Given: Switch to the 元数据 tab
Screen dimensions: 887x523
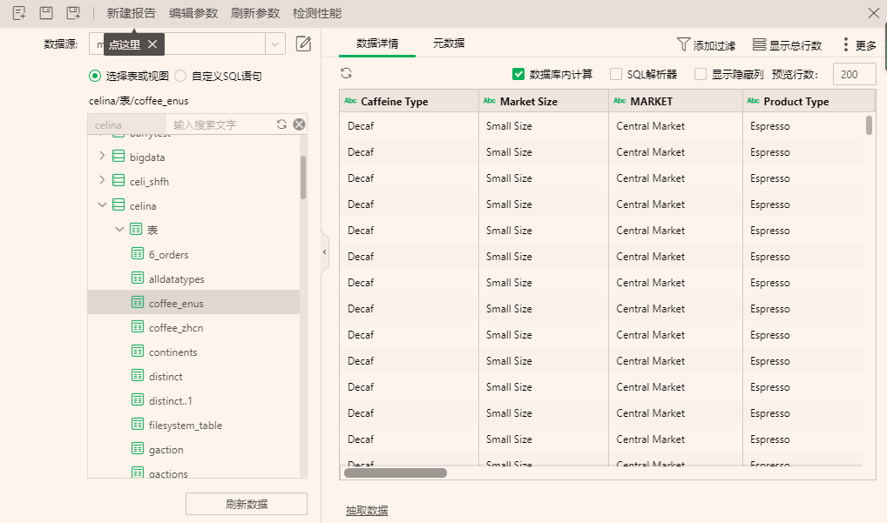Looking at the screenshot, I should pos(449,43).
